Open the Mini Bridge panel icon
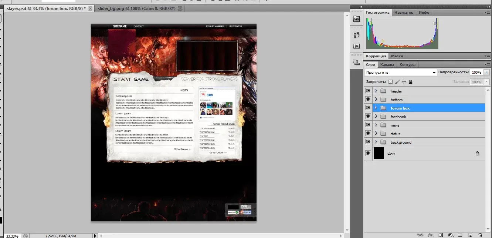492x238 pixels. point(356,19)
